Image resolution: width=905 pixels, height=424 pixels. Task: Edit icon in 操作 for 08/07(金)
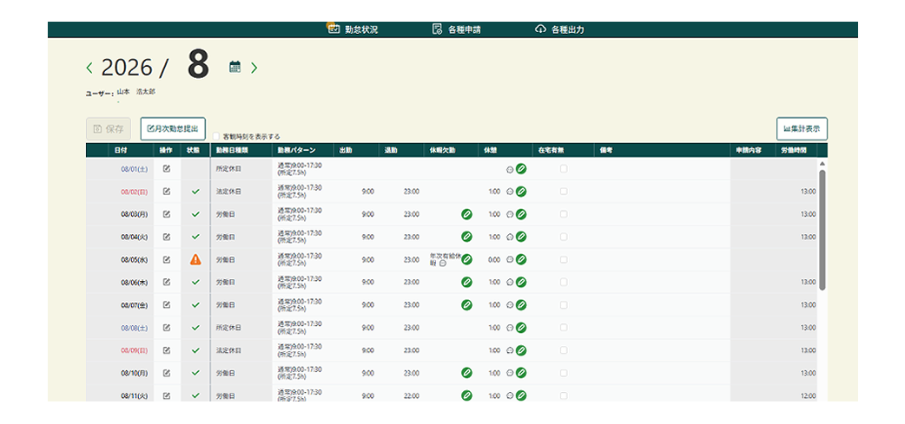tap(166, 304)
